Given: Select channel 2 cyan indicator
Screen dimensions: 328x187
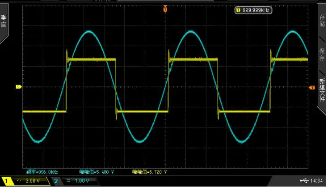Looking at the screenshot, I should (56, 181).
